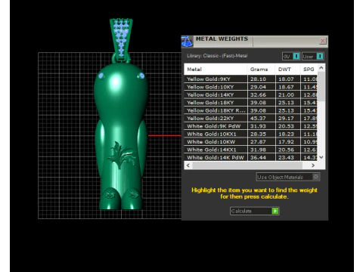Screen dimensions: 363x272
Task: Toggle the User library switch
Action: click(x=313, y=57)
